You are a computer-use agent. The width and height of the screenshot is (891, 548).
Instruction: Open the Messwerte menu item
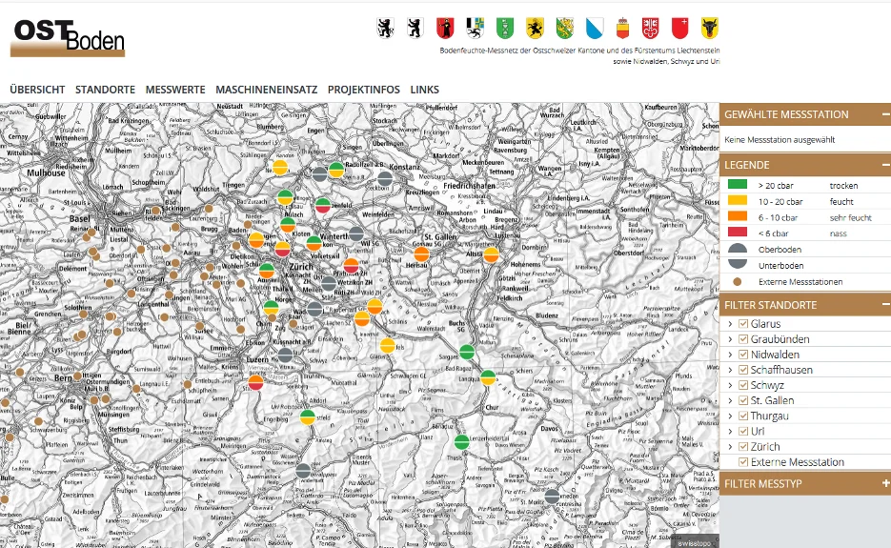point(175,90)
